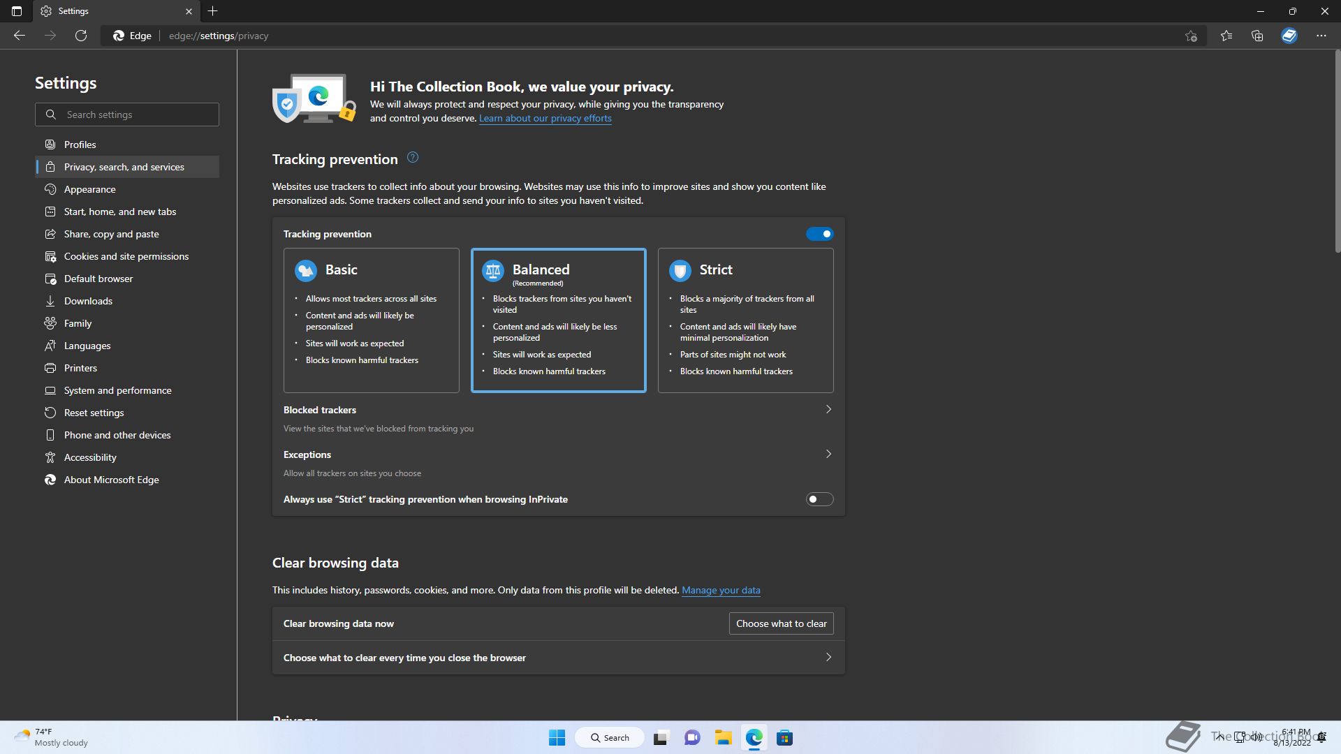Open Printers settings
Viewport: 1341px width, 754px height.
(x=127, y=368)
